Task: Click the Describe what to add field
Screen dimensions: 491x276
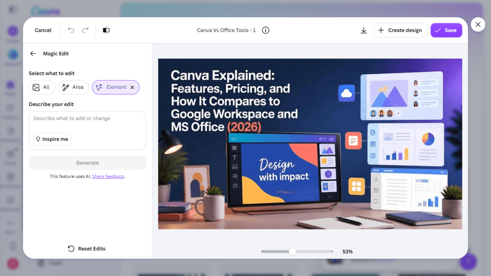Action: (x=88, y=130)
